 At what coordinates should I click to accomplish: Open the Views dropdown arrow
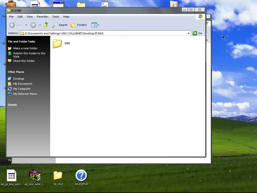point(98,25)
